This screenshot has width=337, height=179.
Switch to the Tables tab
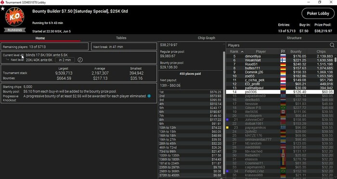click(x=121, y=38)
